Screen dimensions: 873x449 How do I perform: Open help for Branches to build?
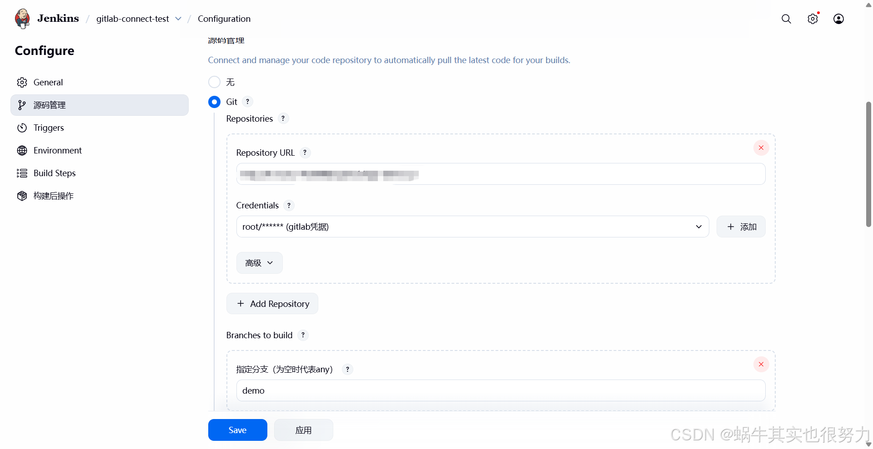[303, 335]
